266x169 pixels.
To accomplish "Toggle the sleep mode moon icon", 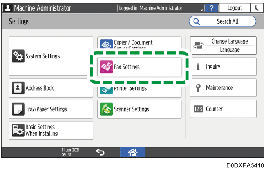I will [x=257, y=8].
